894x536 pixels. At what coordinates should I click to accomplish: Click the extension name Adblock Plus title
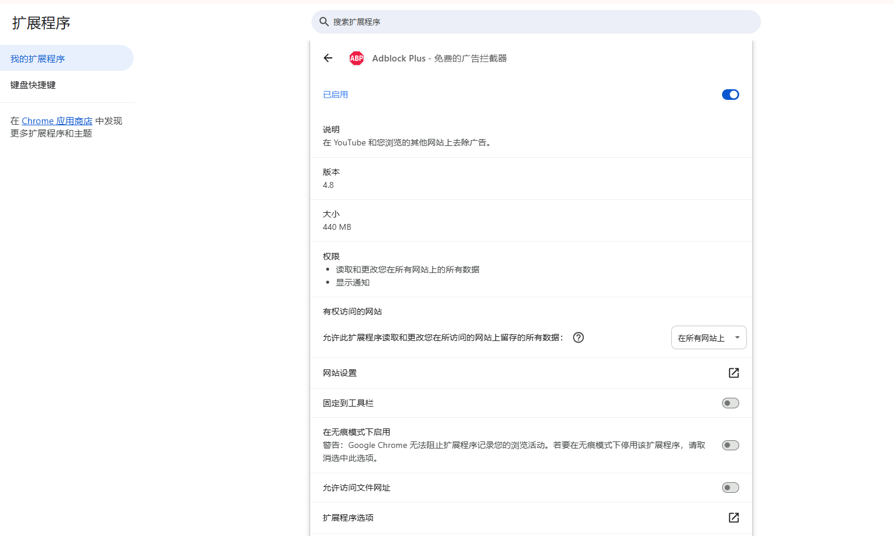coord(440,58)
